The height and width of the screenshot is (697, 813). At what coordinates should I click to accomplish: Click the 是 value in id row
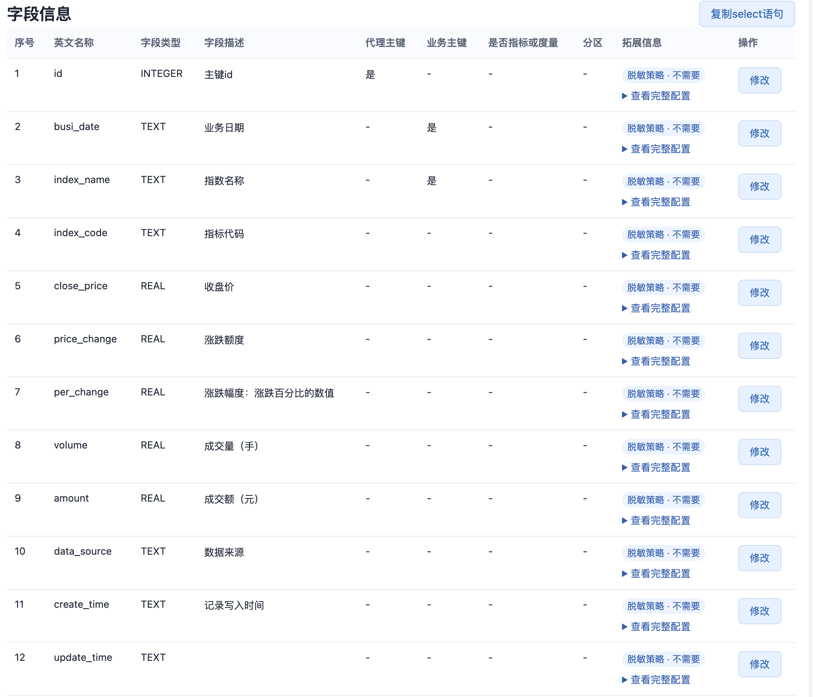tap(370, 75)
